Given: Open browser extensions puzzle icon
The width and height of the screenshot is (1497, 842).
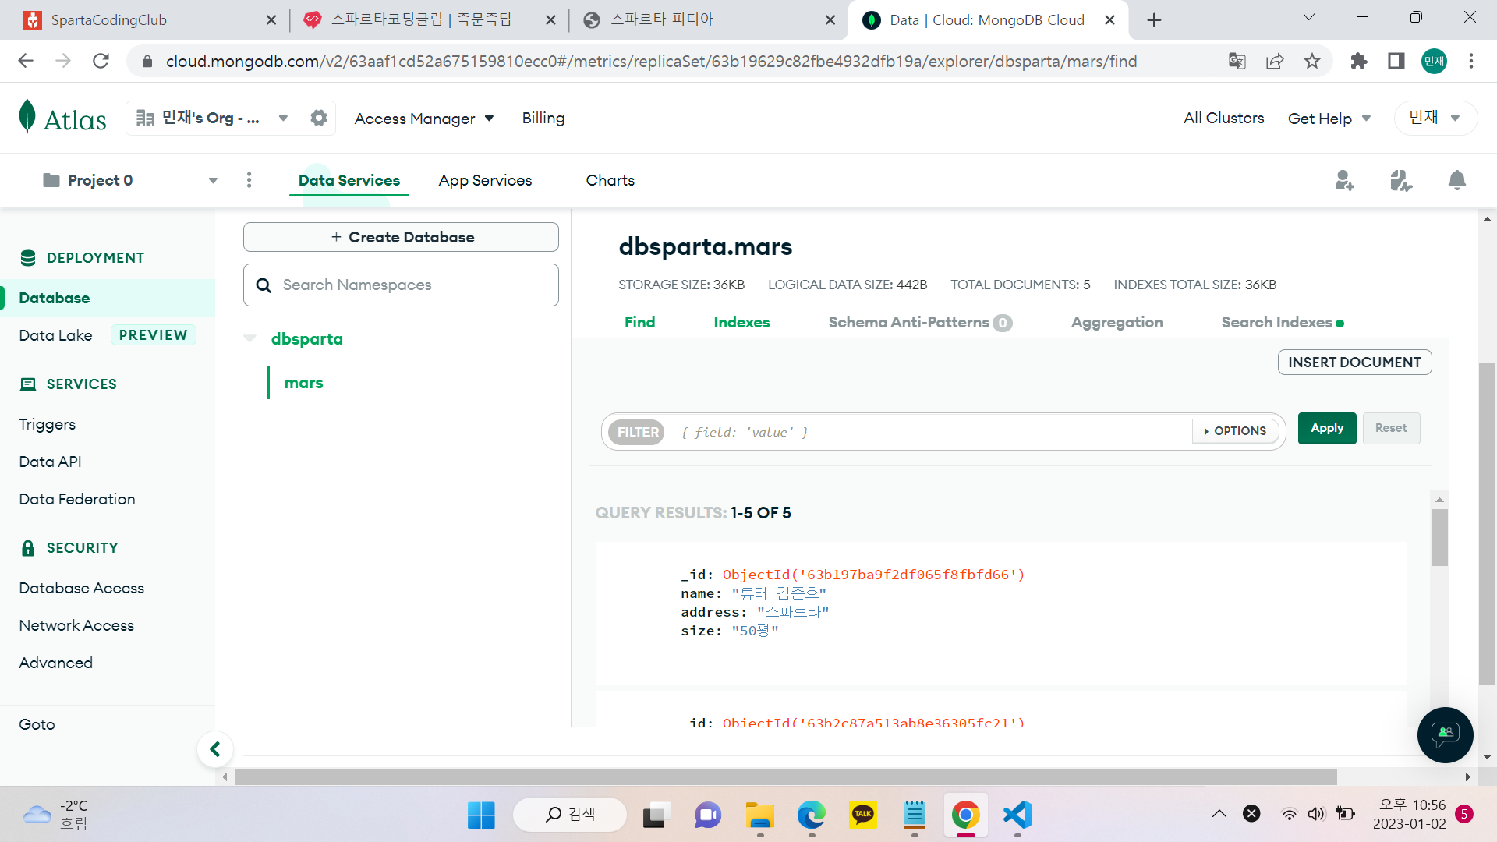Looking at the screenshot, I should coord(1359,61).
